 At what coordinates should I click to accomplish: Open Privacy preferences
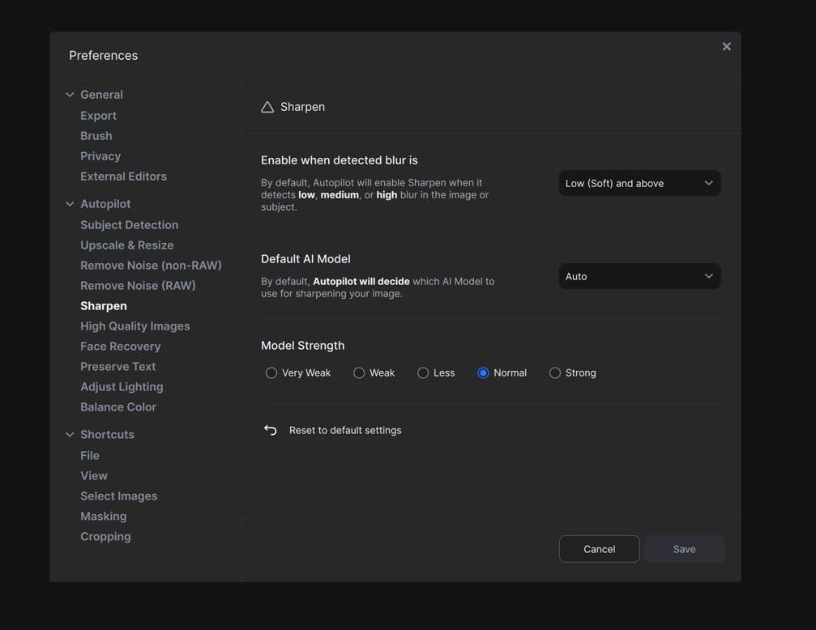pos(100,156)
